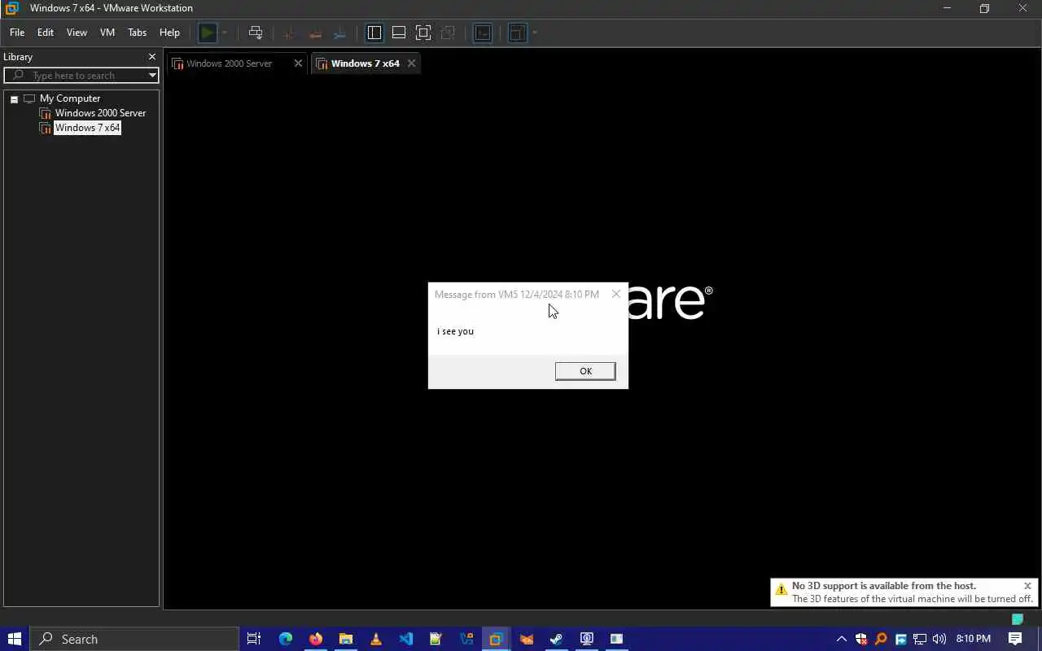
Task: Click the Windows Security tray icon
Action: click(x=861, y=639)
